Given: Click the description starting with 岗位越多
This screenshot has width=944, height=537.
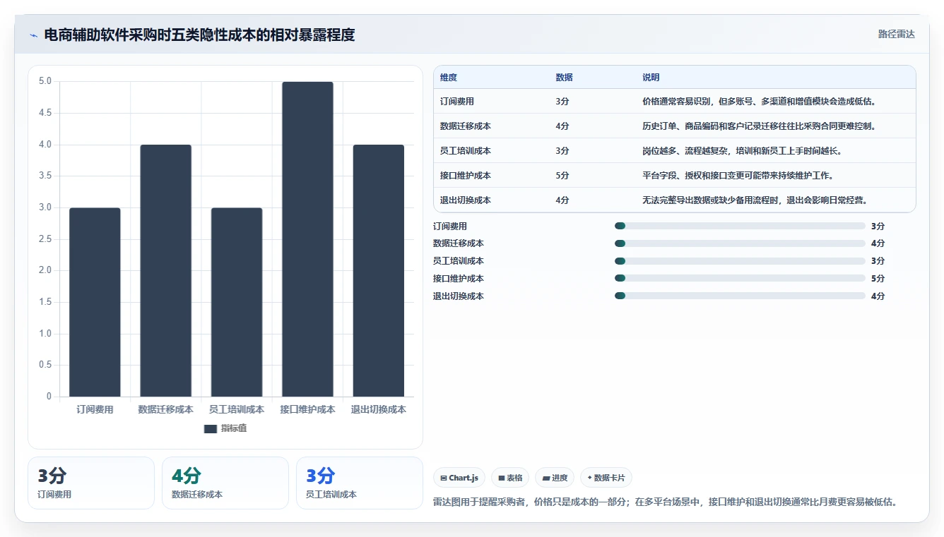Looking at the screenshot, I should pyautogui.click(x=742, y=151).
